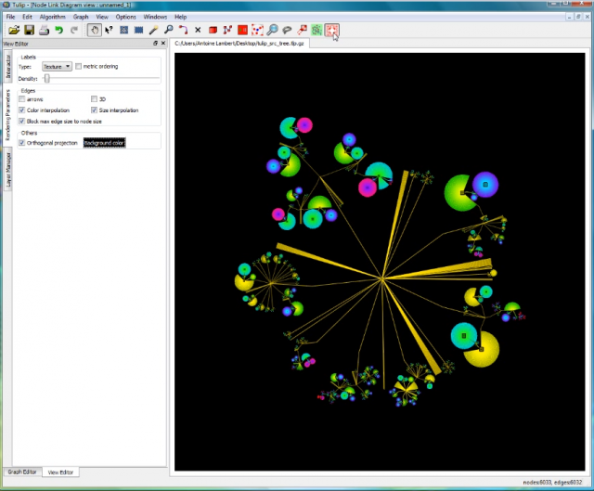Image resolution: width=594 pixels, height=491 pixels.
Task: Enable the arrows checkbox for edges
Action: click(22, 99)
